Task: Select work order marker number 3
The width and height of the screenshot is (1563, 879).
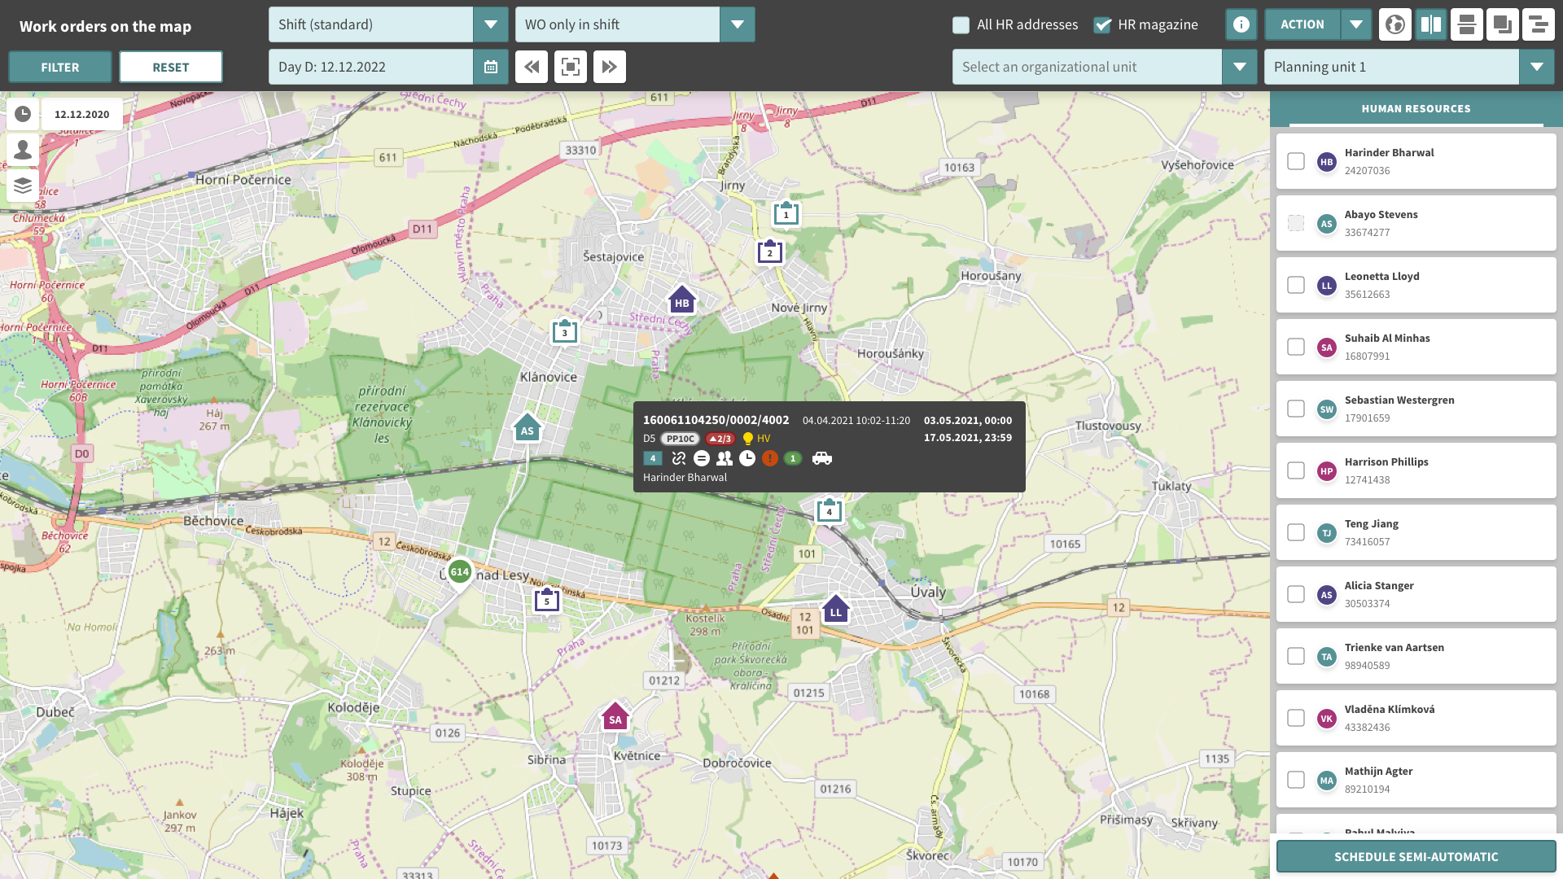Action: pyautogui.click(x=565, y=331)
